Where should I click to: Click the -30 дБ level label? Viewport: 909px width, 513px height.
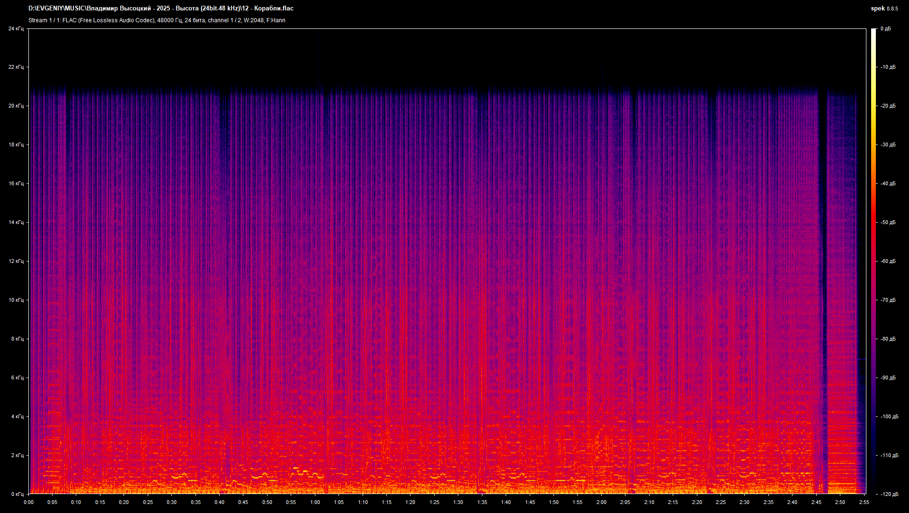pyautogui.click(x=888, y=144)
